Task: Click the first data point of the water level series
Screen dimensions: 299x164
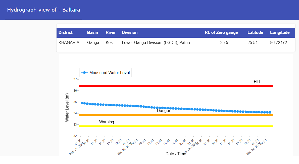Action: [82, 103]
